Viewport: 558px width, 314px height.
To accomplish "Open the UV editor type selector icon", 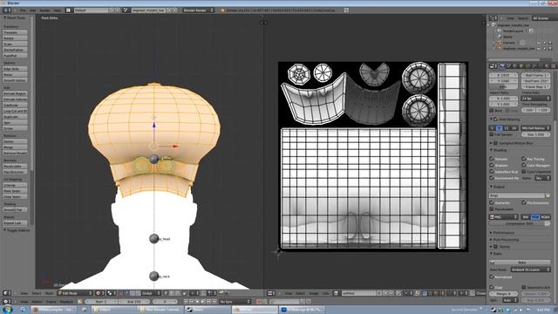I will 270,293.
